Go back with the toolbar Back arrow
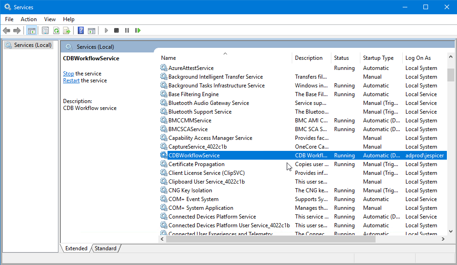Image resolution: width=457 pixels, height=265 pixels. pyautogui.click(x=6, y=30)
